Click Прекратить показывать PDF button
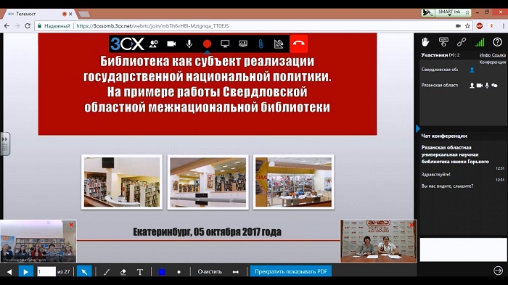 click(x=290, y=271)
